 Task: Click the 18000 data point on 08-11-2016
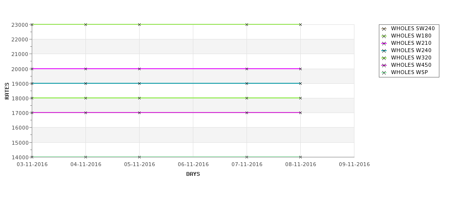(x=301, y=98)
